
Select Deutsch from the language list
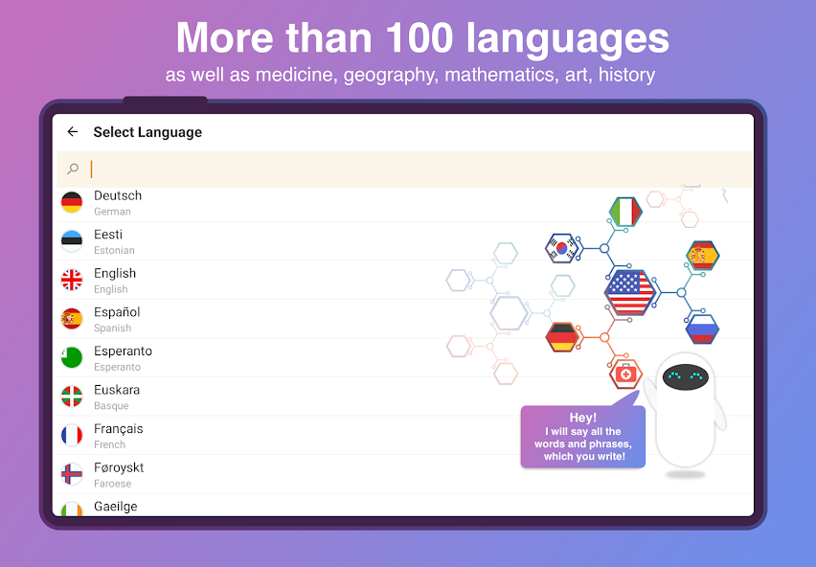118,196
